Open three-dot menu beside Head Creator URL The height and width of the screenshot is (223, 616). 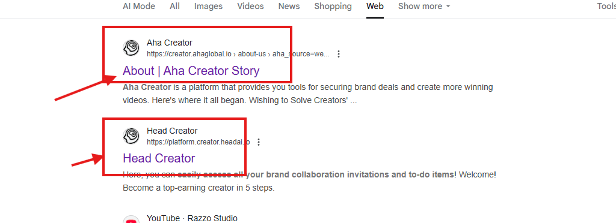(x=259, y=142)
